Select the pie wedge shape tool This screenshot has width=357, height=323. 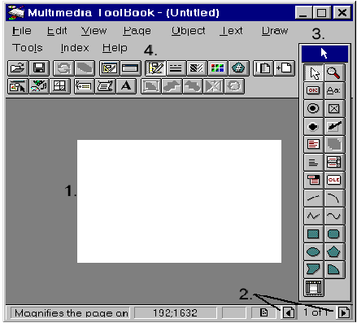tap(334, 269)
